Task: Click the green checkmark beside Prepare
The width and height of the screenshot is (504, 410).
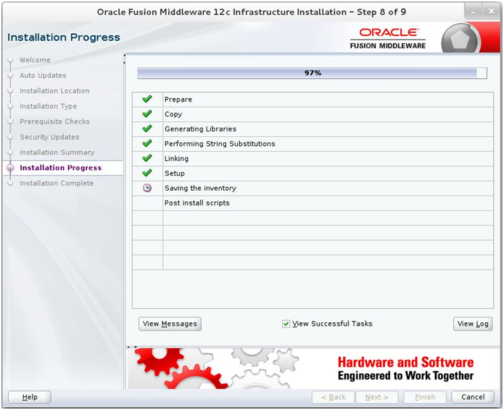Action: point(147,99)
